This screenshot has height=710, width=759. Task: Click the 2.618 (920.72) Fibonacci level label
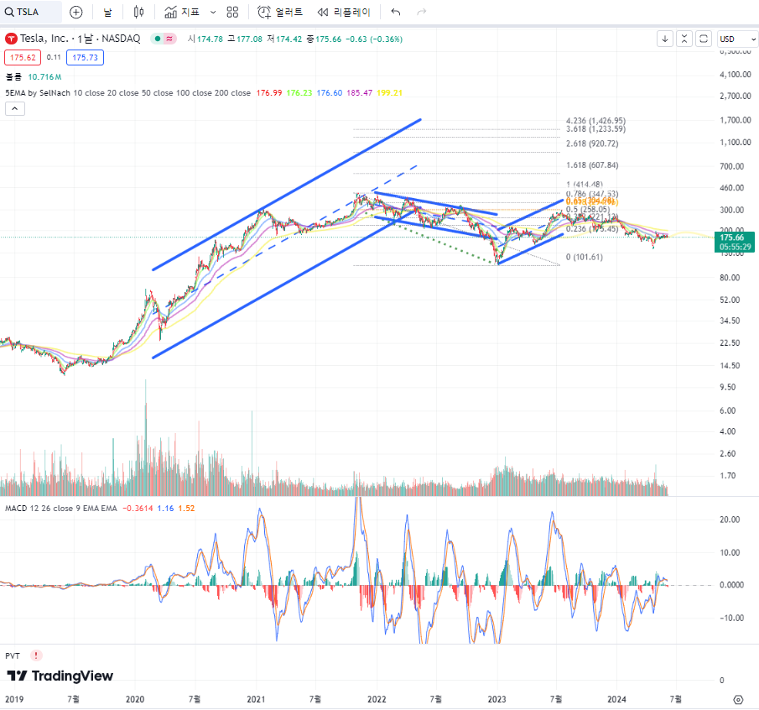(x=592, y=144)
